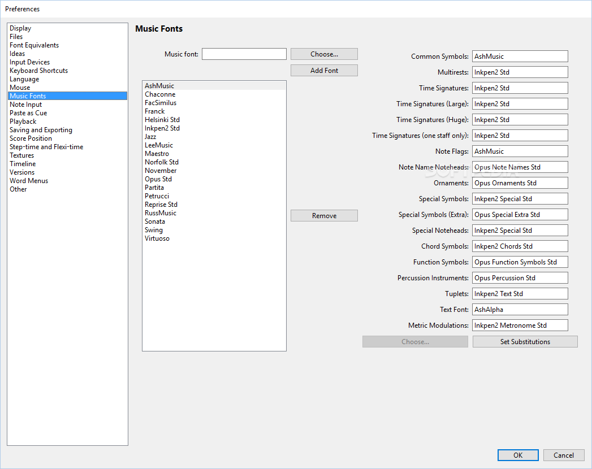
Task: Go to Font Equivalents preferences
Action: pyautogui.click(x=67, y=45)
